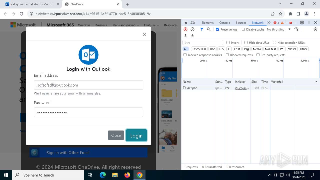Open the Chrome three-dot menu
The width and height of the screenshot is (320, 180).
(314, 14)
